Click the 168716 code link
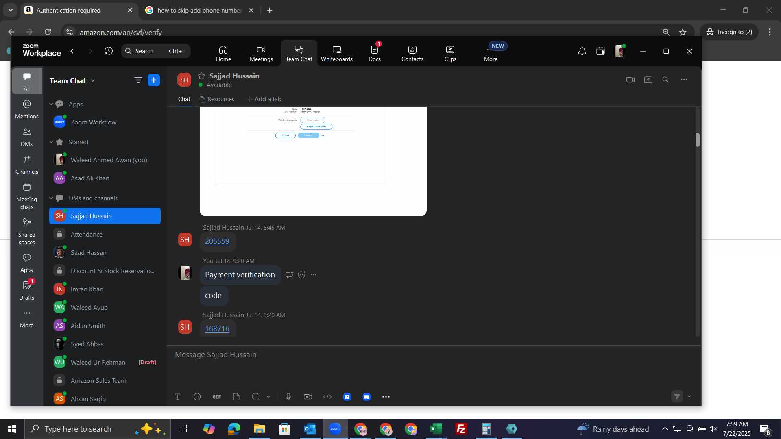 [217, 329]
